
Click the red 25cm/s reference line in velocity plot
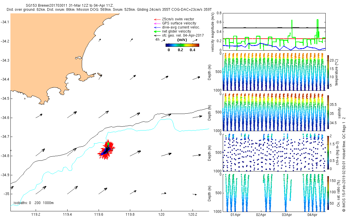(274, 39)
